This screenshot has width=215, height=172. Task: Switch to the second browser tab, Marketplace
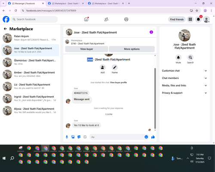pyautogui.click(x=66, y=3)
